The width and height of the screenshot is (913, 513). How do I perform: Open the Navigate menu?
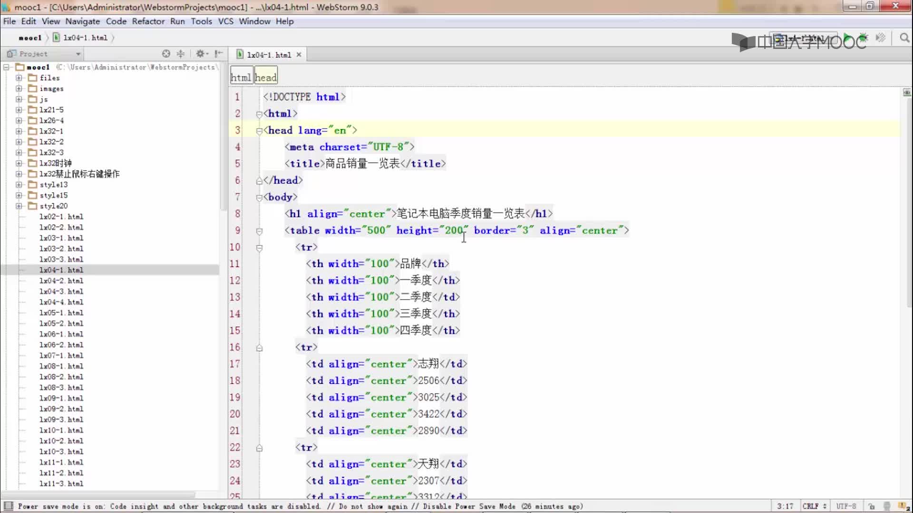coord(83,21)
